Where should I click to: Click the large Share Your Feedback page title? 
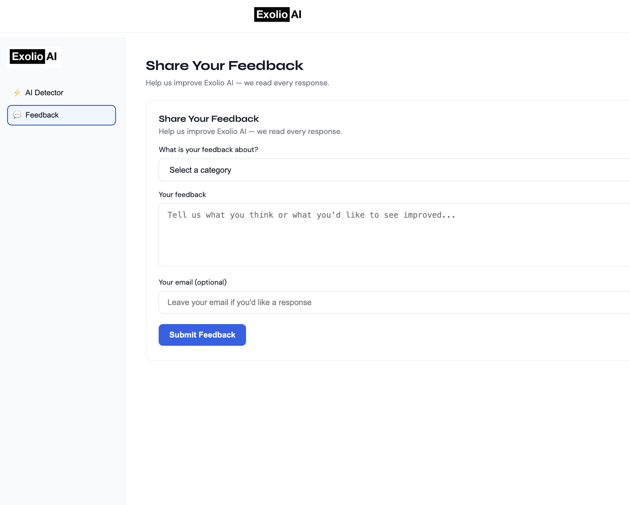coord(224,66)
